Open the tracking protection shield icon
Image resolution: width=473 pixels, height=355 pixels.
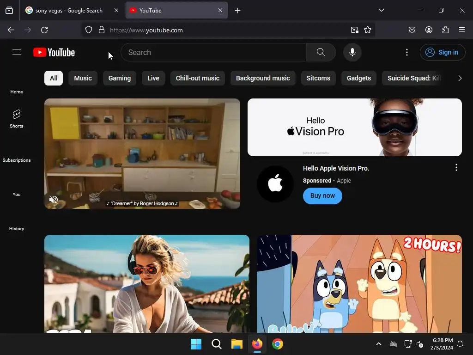(x=88, y=30)
